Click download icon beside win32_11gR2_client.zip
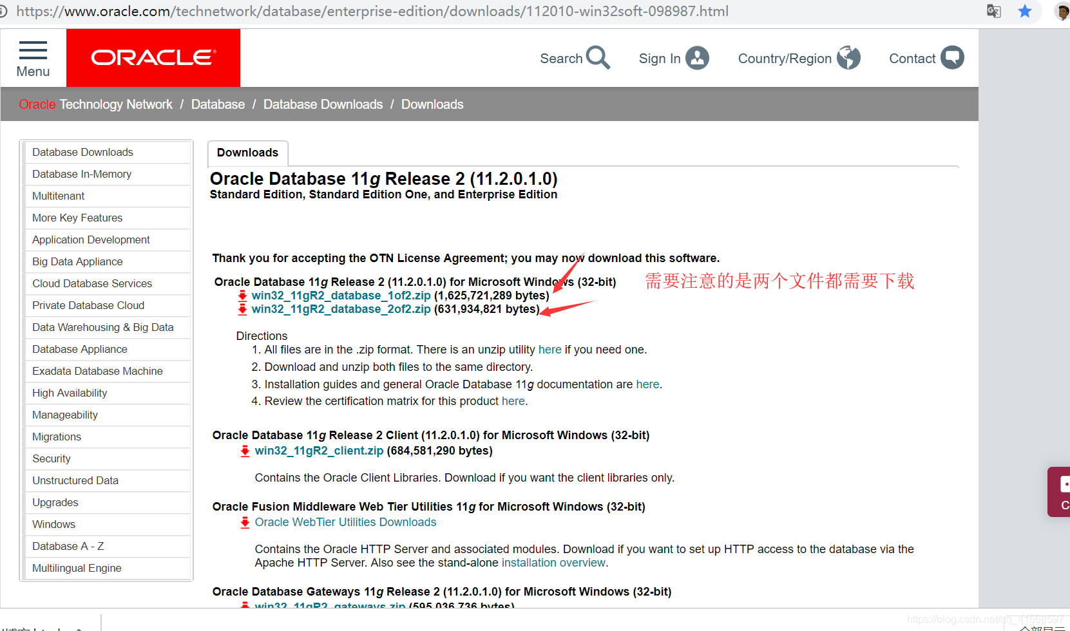1070x631 pixels. coord(245,451)
